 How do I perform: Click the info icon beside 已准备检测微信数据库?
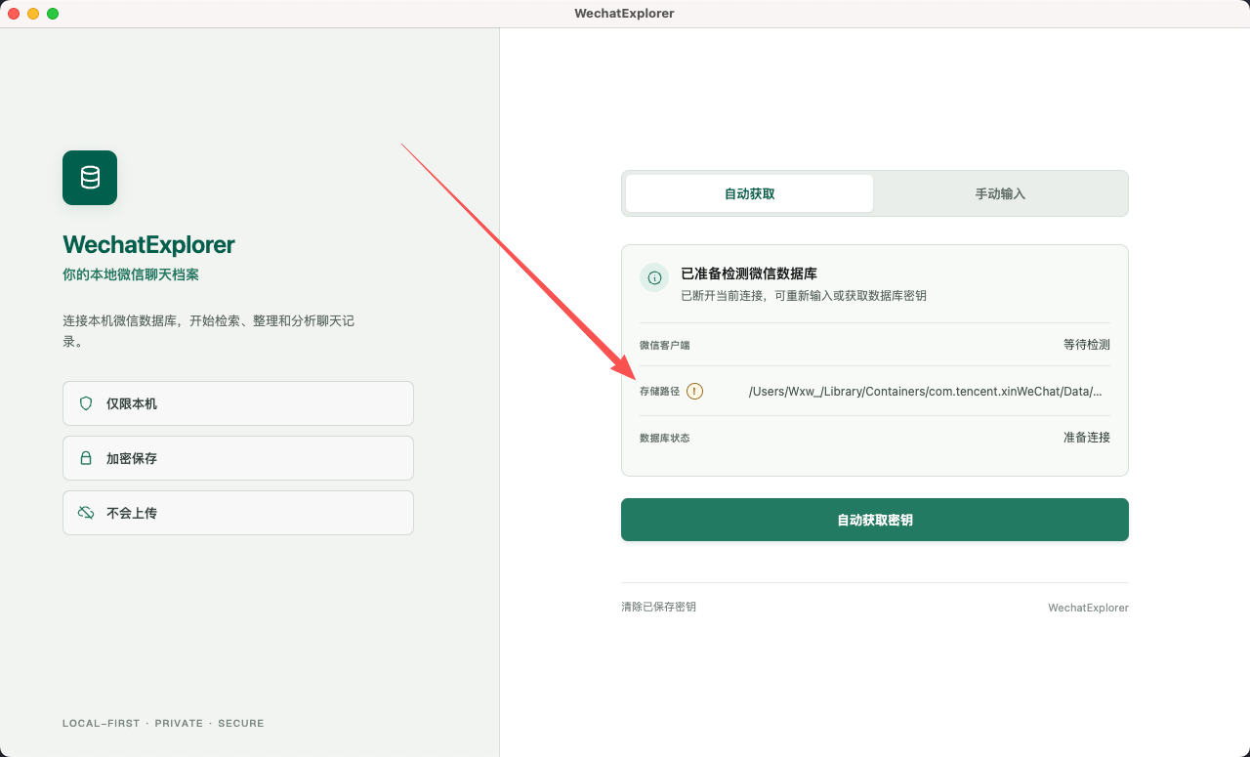tap(654, 277)
